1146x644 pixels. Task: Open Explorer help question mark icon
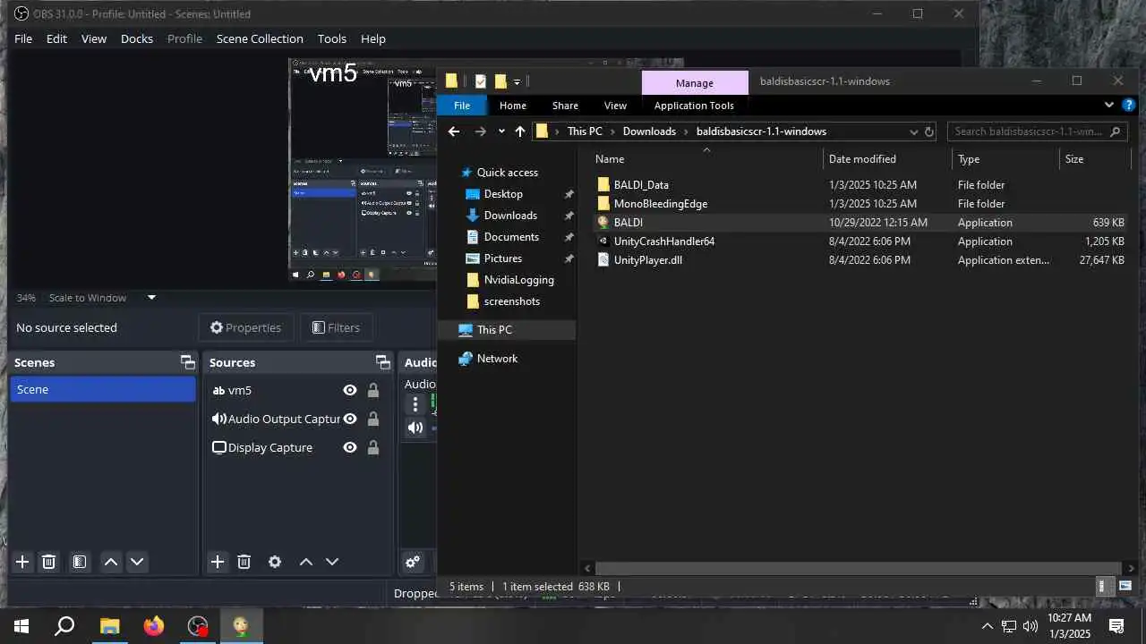click(x=1128, y=105)
